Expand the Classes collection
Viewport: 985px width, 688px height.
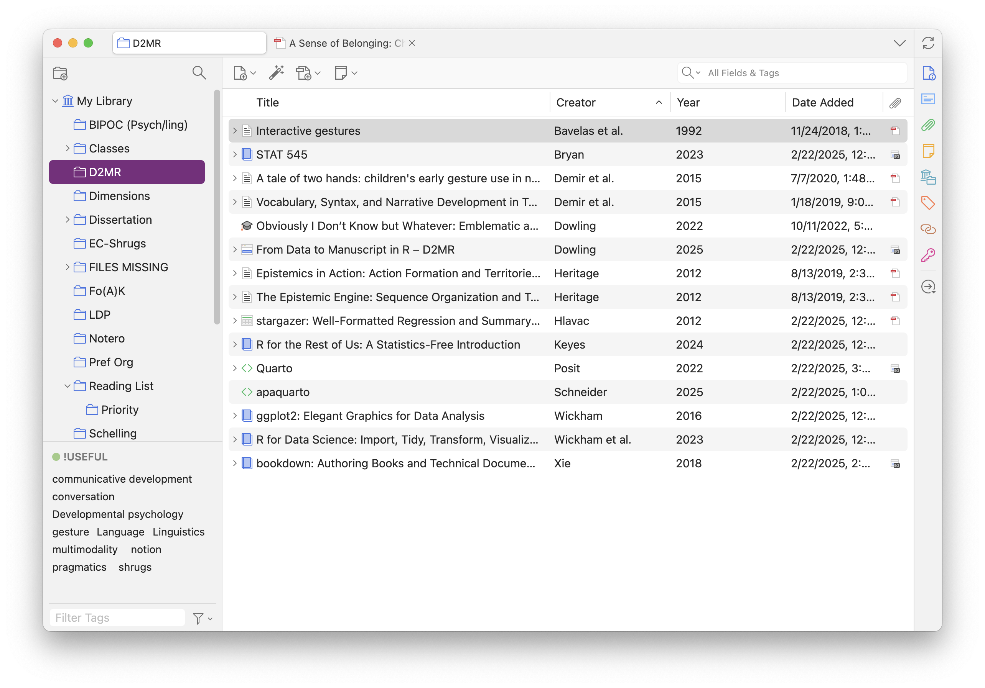[68, 148]
